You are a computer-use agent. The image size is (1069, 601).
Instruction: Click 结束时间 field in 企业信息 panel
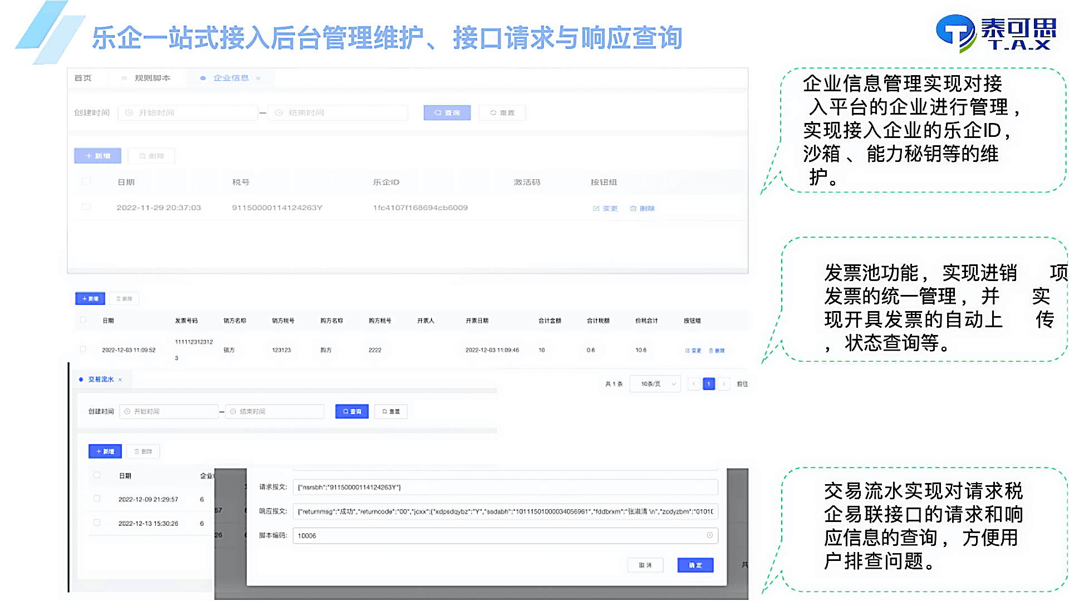(x=337, y=112)
